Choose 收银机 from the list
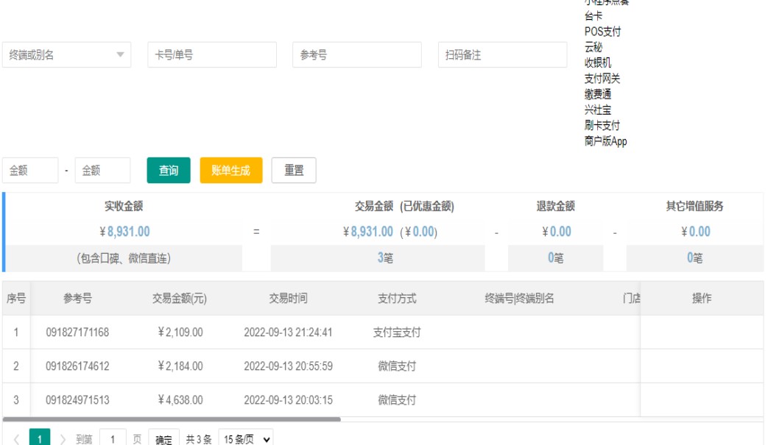 [x=597, y=63]
